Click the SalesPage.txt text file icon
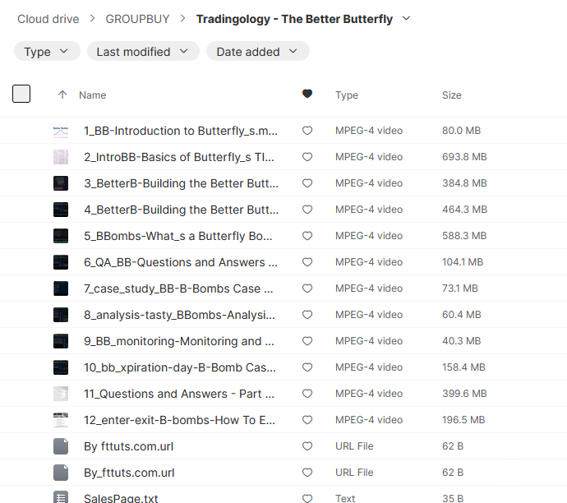 pos(61,498)
